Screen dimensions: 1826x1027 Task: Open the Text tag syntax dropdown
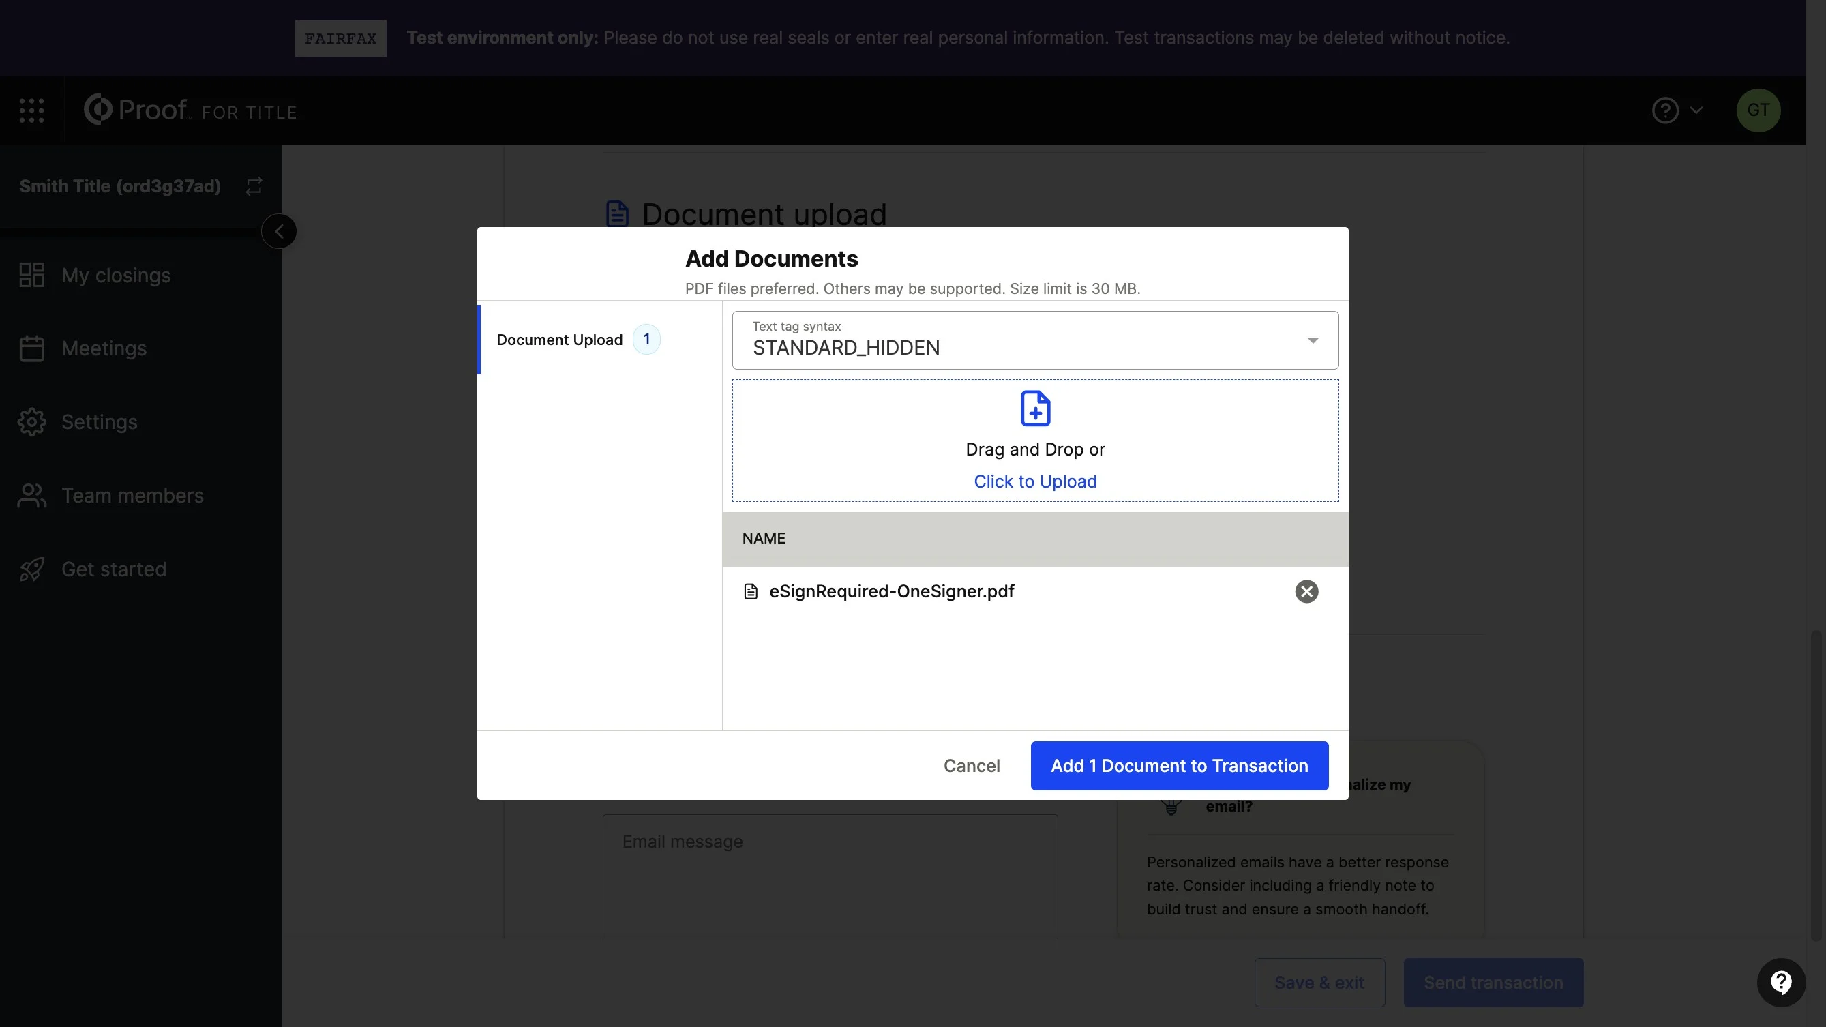click(x=1035, y=340)
